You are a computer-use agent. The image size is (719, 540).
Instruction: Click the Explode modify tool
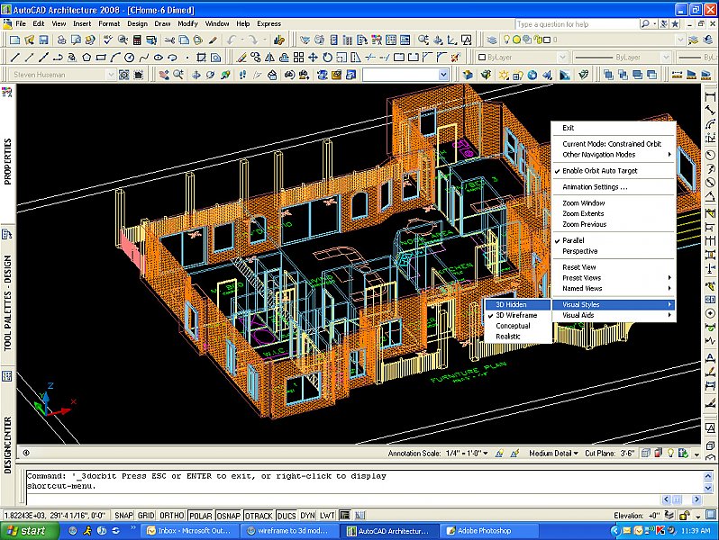[455, 58]
